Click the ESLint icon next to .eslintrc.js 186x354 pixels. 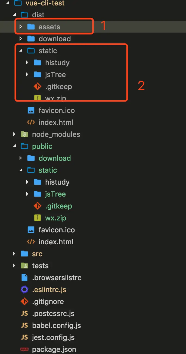tap(24, 290)
